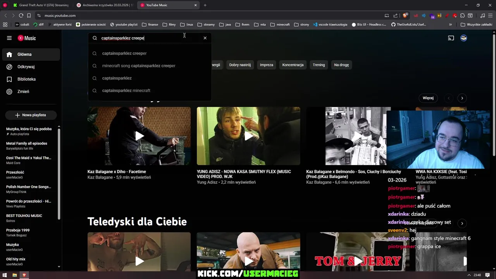Click the share page icon in address bar

click(x=395, y=15)
